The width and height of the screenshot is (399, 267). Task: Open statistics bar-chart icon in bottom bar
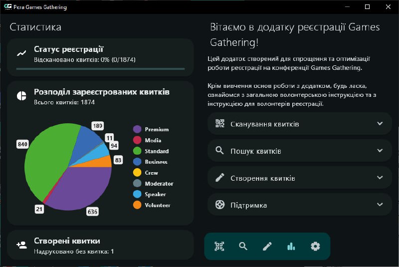(x=291, y=246)
